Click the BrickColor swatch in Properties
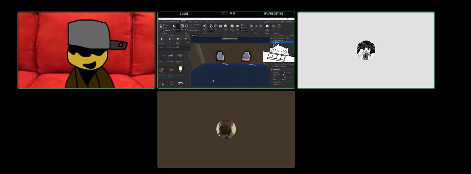 [x=283, y=72]
